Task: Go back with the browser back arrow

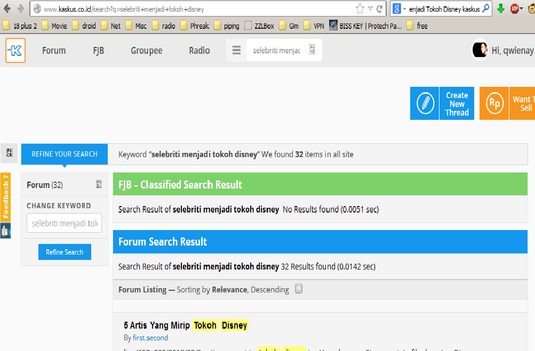Action: pyautogui.click(x=7, y=9)
